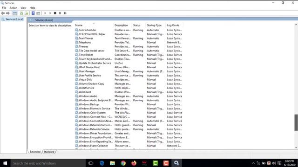Click the Search the web and Windows box
This screenshot has width=298, height=167.
(x=48, y=163)
